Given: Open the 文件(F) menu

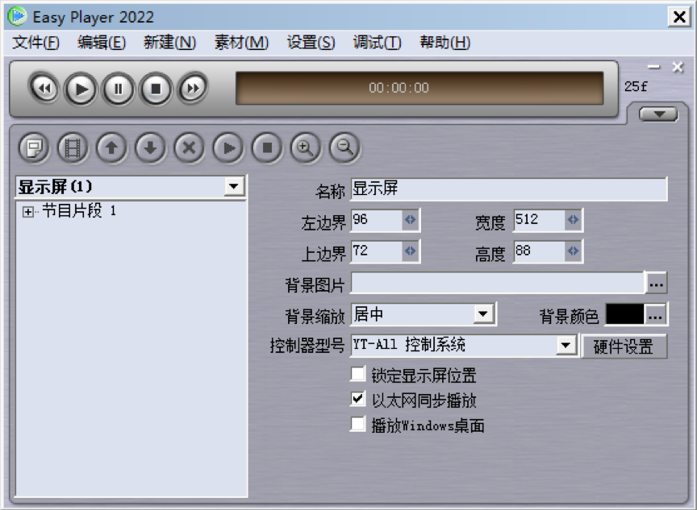Looking at the screenshot, I should tap(35, 43).
